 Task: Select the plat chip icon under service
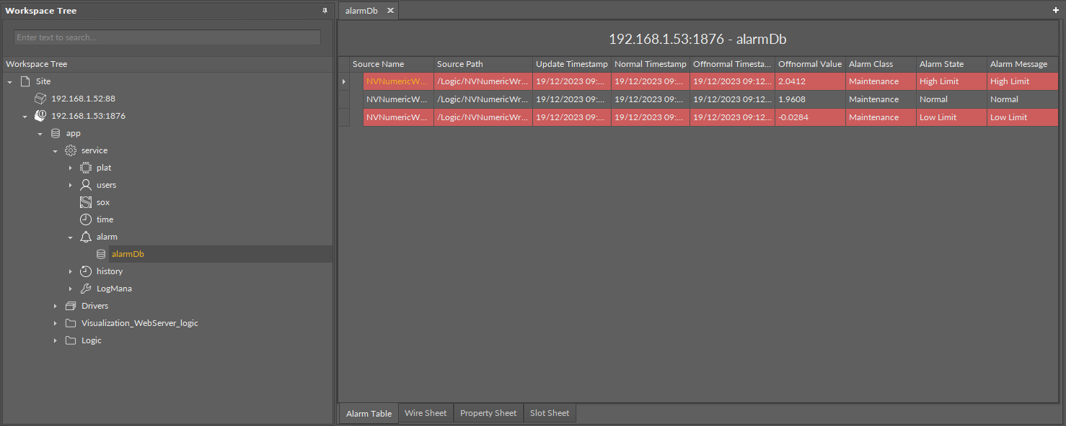pos(85,167)
